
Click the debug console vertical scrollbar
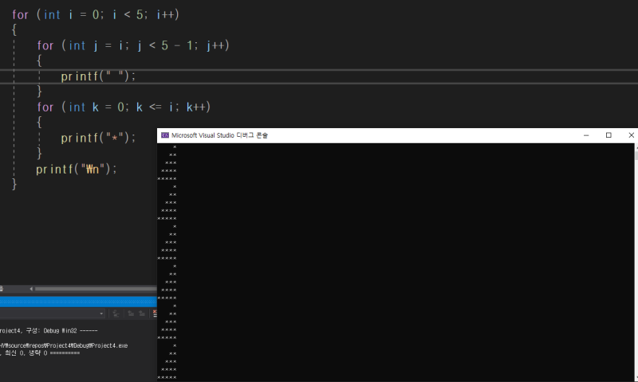[636, 263]
